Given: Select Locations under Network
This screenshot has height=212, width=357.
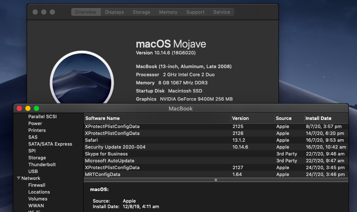Looking at the screenshot, I should click(x=39, y=192).
